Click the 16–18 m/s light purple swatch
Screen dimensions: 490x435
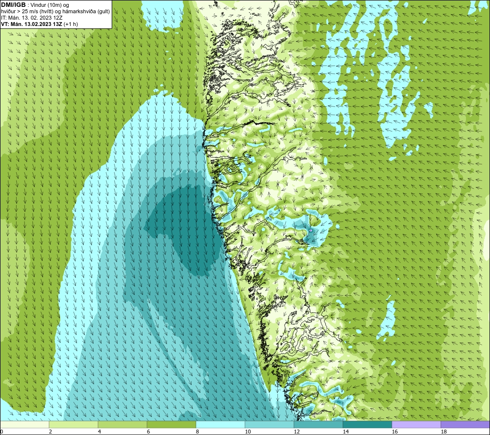click(x=416, y=424)
